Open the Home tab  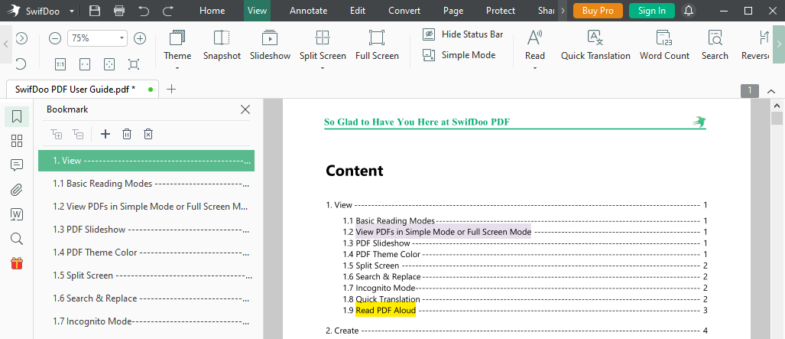coord(212,11)
